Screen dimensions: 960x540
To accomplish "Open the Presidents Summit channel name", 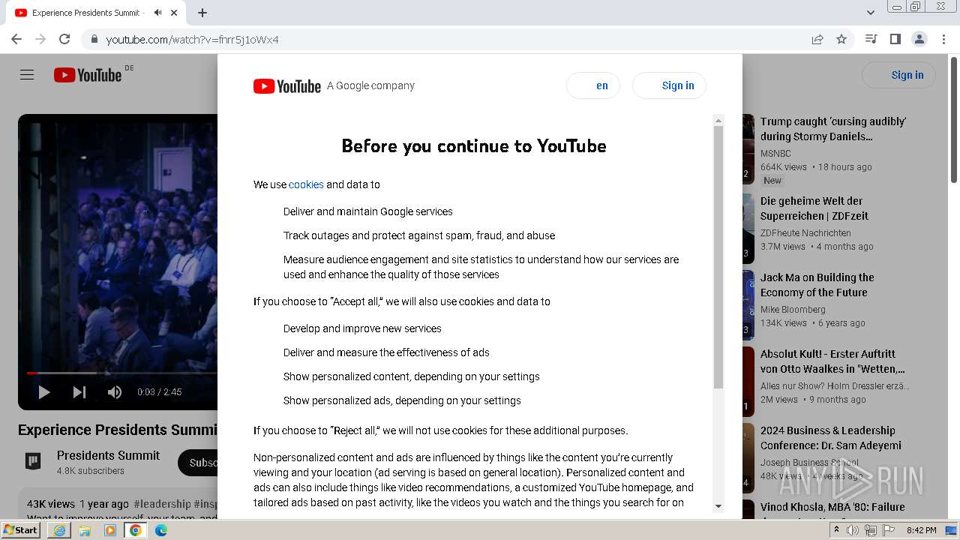I will tap(108, 455).
